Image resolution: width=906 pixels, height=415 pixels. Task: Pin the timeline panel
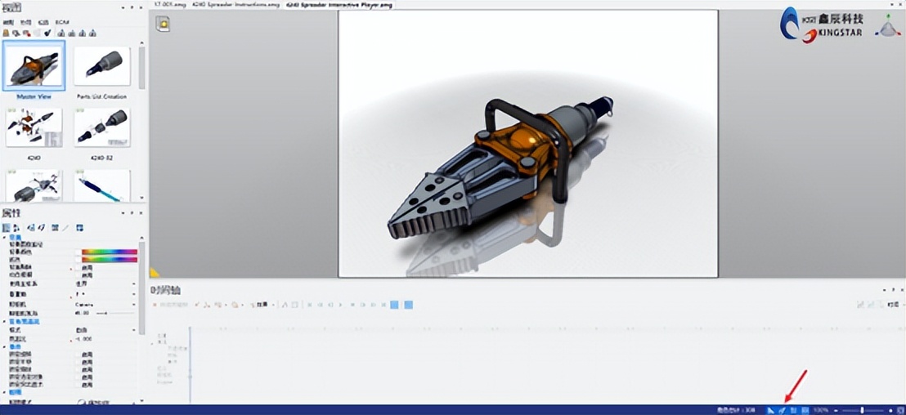(893, 290)
